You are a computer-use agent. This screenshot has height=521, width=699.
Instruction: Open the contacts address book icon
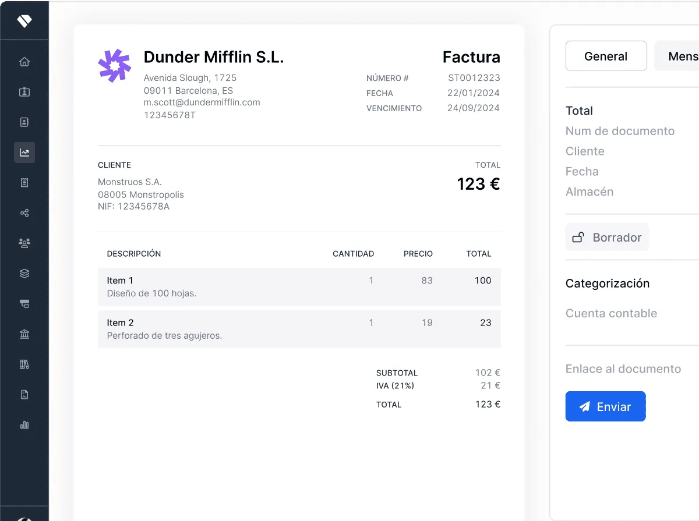(x=24, y=122)
